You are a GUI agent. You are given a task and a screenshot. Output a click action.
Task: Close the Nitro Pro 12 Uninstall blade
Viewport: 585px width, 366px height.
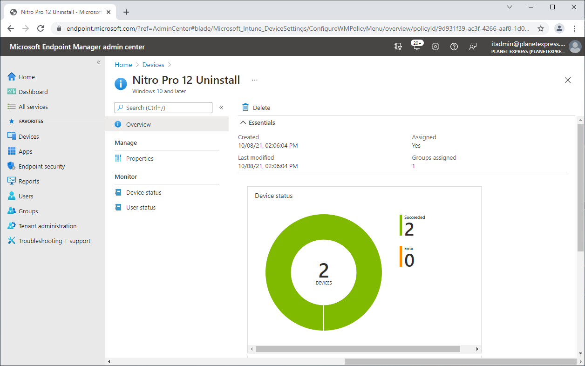tap(568, 80)
